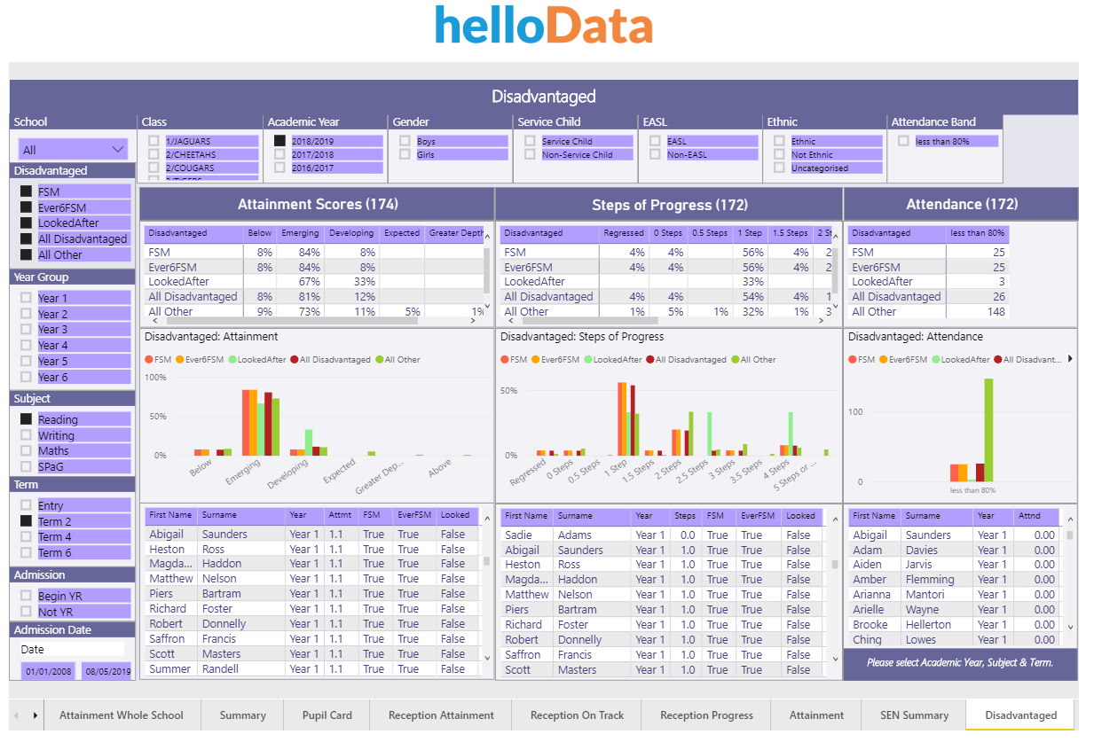The image size is (1094, 742).
Task: Open the Date dropdown in Admission Date slicer
Action: coord(73,649)
